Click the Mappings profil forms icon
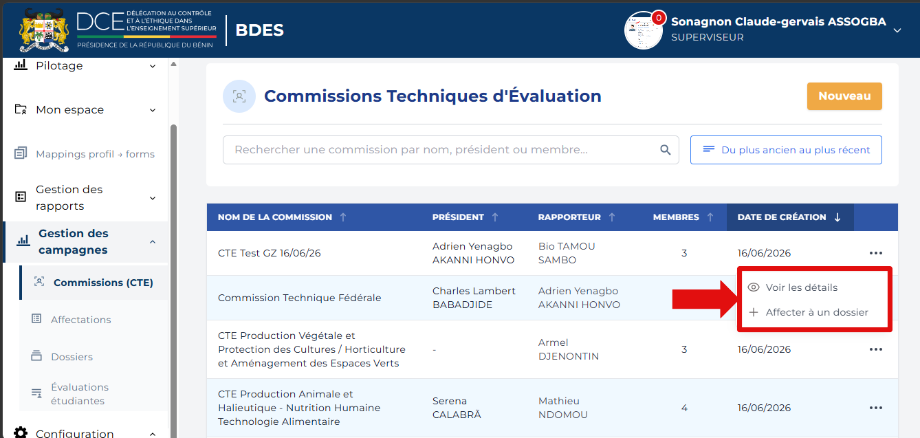This screenshot has width=920, height=438. (x=21, y=153)
